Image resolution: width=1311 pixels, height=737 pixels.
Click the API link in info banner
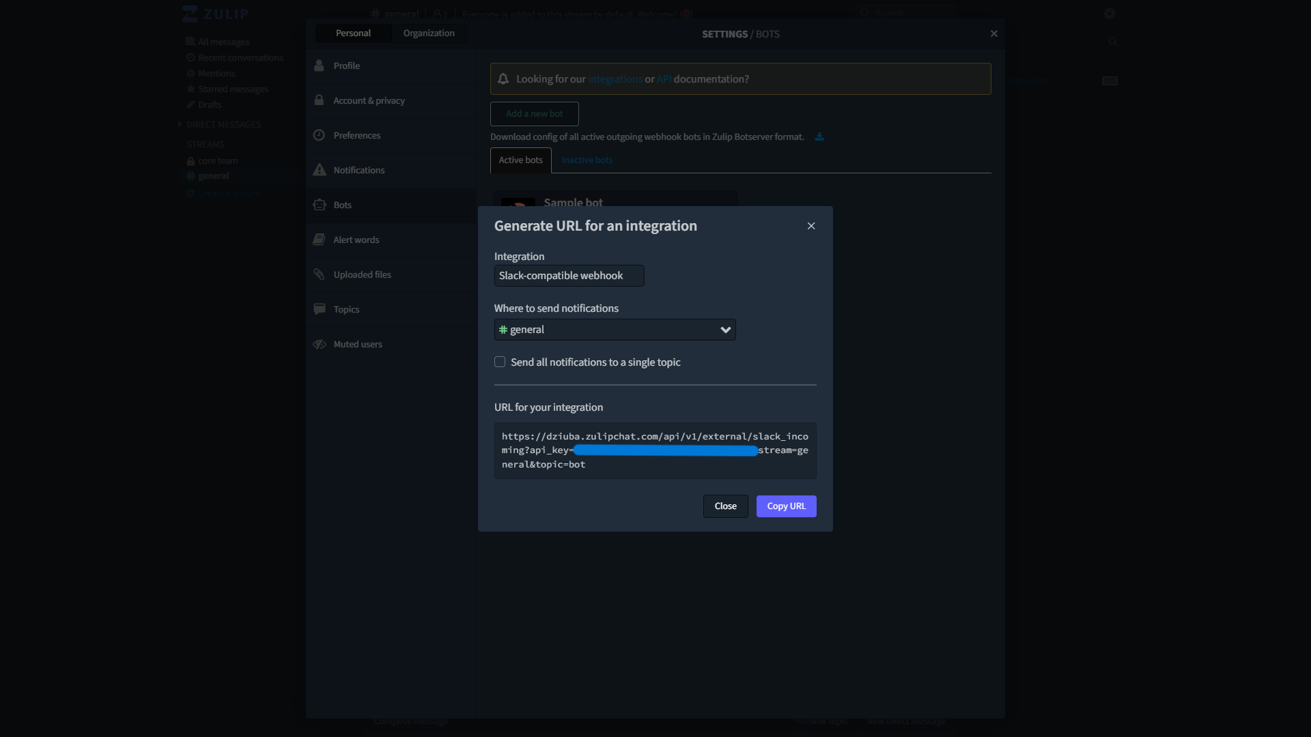coord(664,78)
